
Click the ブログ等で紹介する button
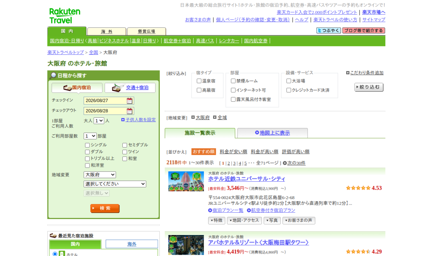coord(364,31)
